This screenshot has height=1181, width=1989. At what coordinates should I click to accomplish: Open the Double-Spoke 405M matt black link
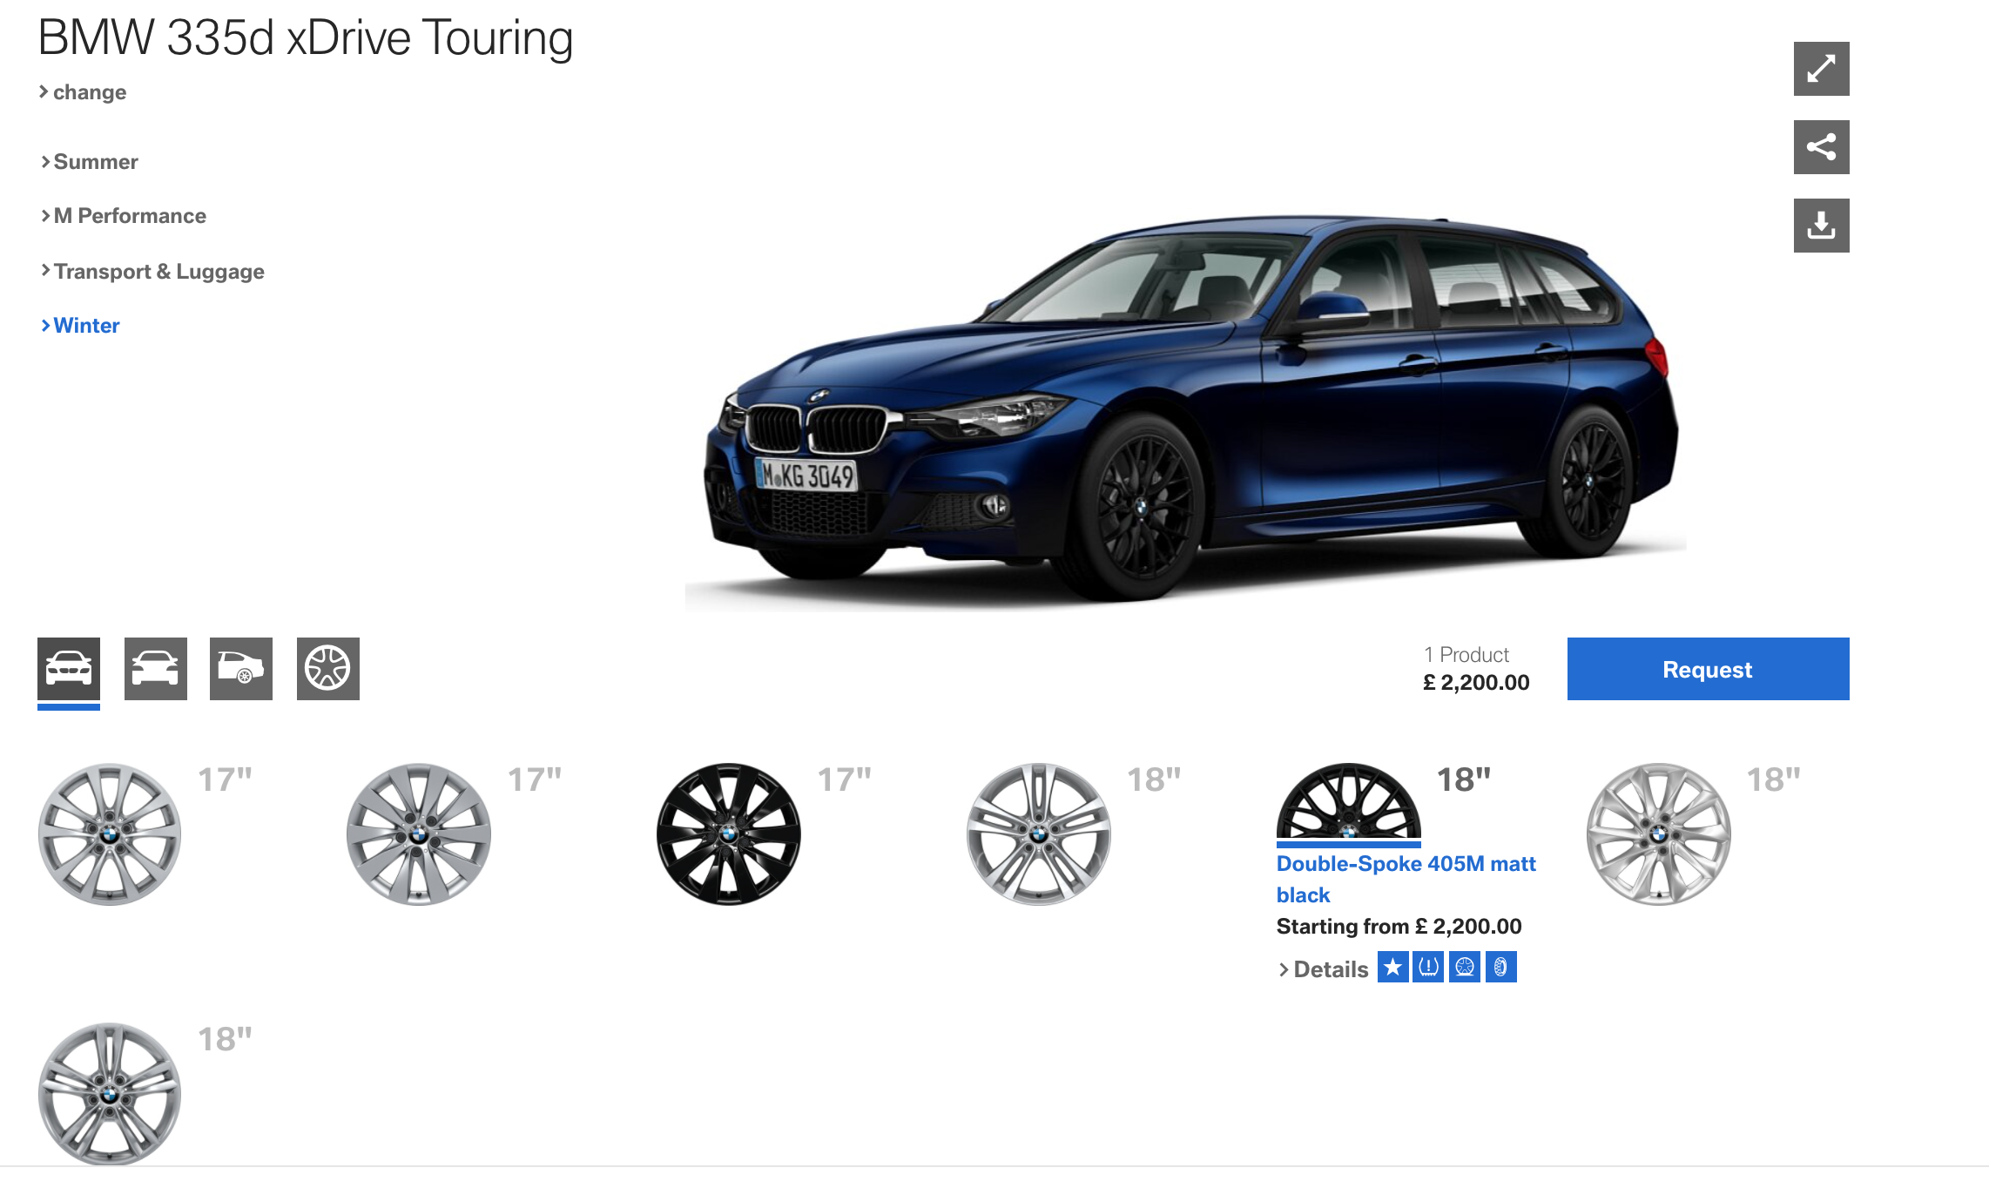1406,879
